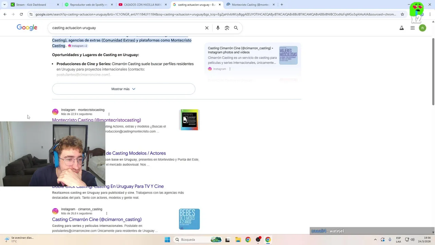Viewport: 435px width, 245px height.
Task: Open the Google apps grid
Action: pyautogui.click(x=413, y=28)
